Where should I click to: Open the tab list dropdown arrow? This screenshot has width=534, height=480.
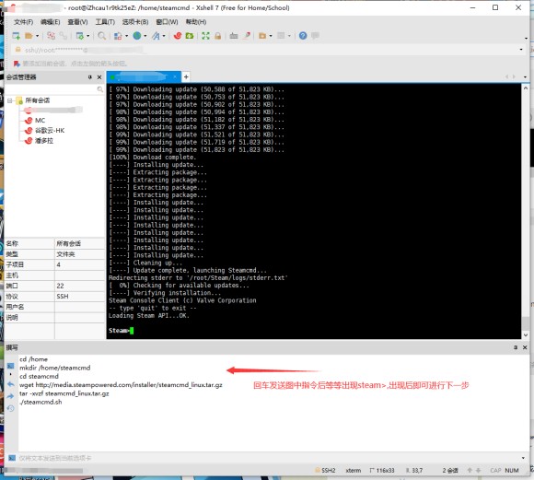coord(525,77)
